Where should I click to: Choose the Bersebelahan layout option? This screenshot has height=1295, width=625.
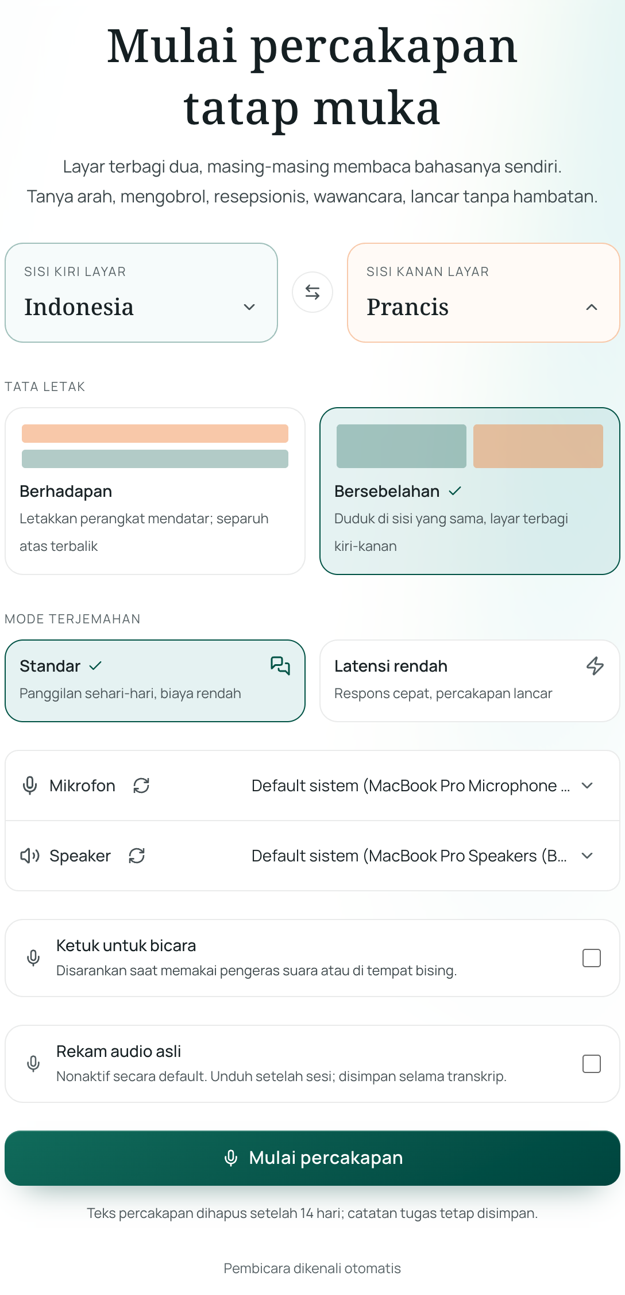coord(470,491)
